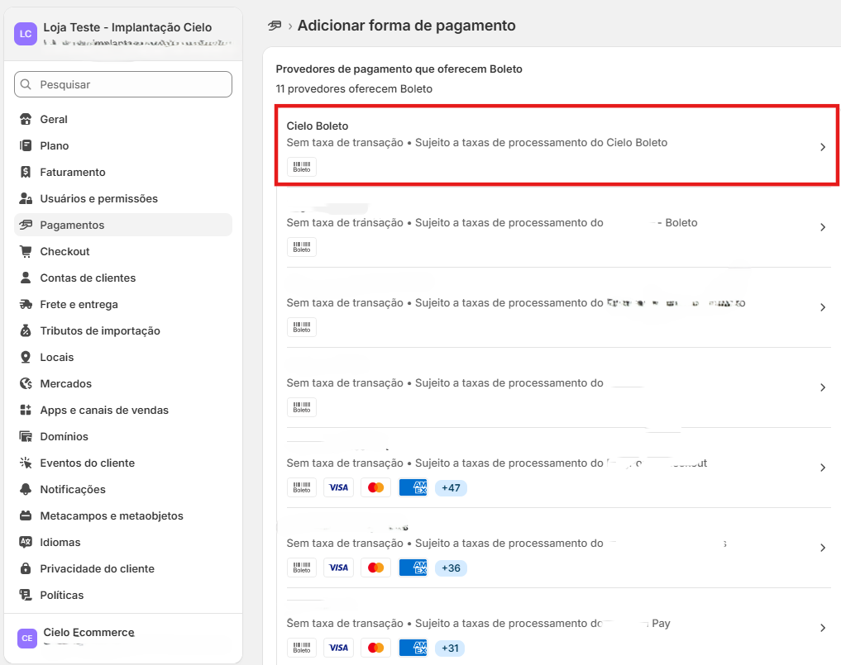Select Frete e entrega menu item

[123, 304]
